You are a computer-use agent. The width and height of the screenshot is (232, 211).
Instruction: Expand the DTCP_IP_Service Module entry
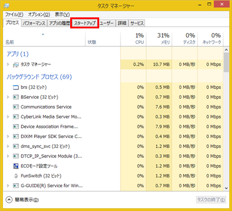click(x=8, y=156)
